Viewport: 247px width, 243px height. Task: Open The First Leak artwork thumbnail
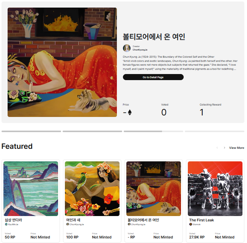tap(215, 189)
